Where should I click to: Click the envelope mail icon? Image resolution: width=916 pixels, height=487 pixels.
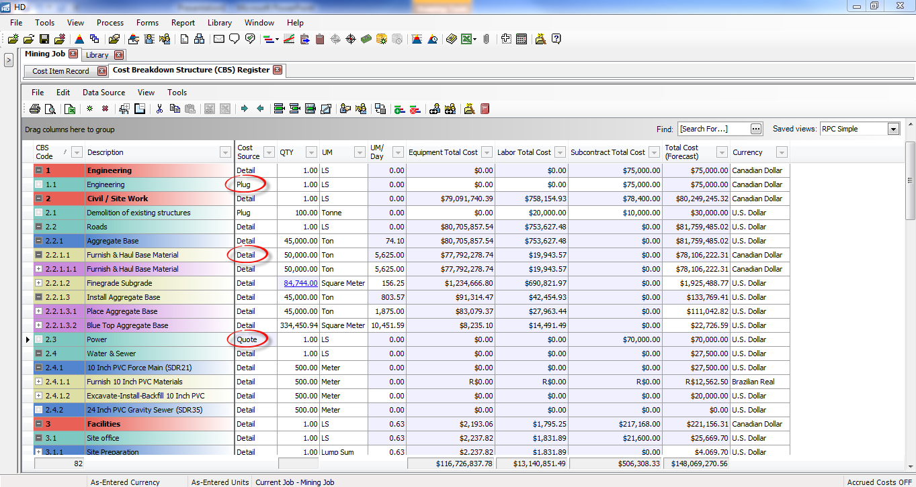click(218, 40)
